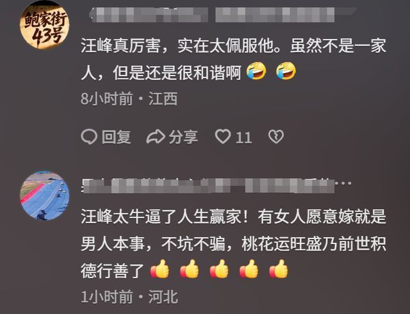Click the 分享 text label
The height and width of the screenshot is (314, 410).
click(x=183, y=137)
